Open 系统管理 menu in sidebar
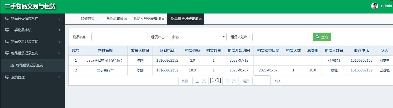393x108 pixels. 33,77
